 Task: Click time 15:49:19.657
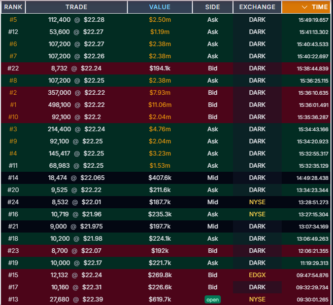click(x=313, y=20)
